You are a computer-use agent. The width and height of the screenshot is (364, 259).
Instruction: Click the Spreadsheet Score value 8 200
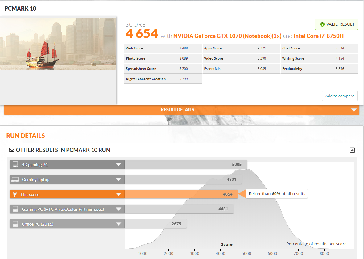coord(184,69)
